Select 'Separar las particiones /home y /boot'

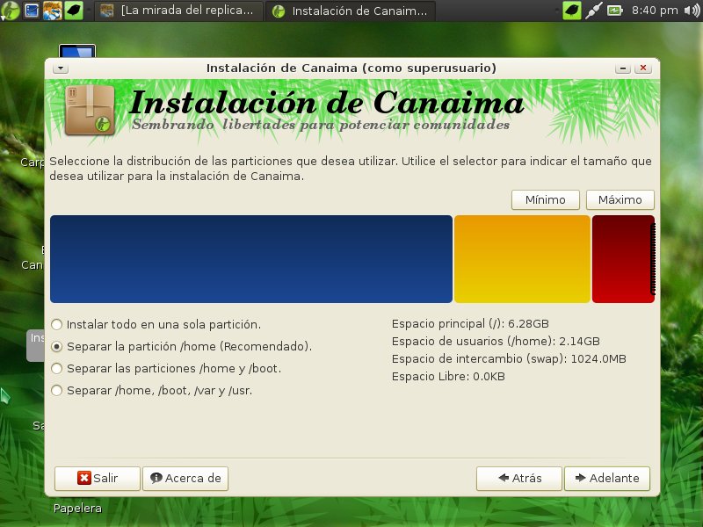57,368
